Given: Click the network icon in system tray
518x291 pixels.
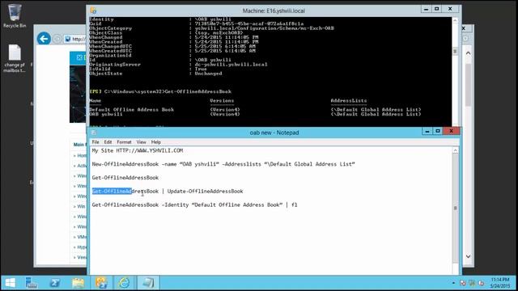Looking at the screenshot, I should click(x=472, y=283).
